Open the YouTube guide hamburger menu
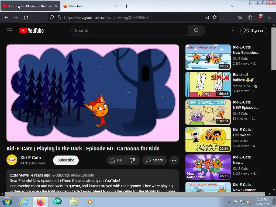This screenshot has width=276, height=207. tap(10, 30)
